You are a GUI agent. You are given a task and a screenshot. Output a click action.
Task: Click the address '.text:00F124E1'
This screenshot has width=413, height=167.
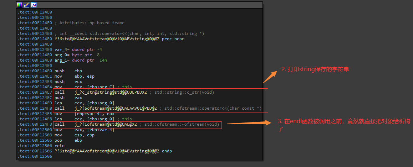coord(35,76)
